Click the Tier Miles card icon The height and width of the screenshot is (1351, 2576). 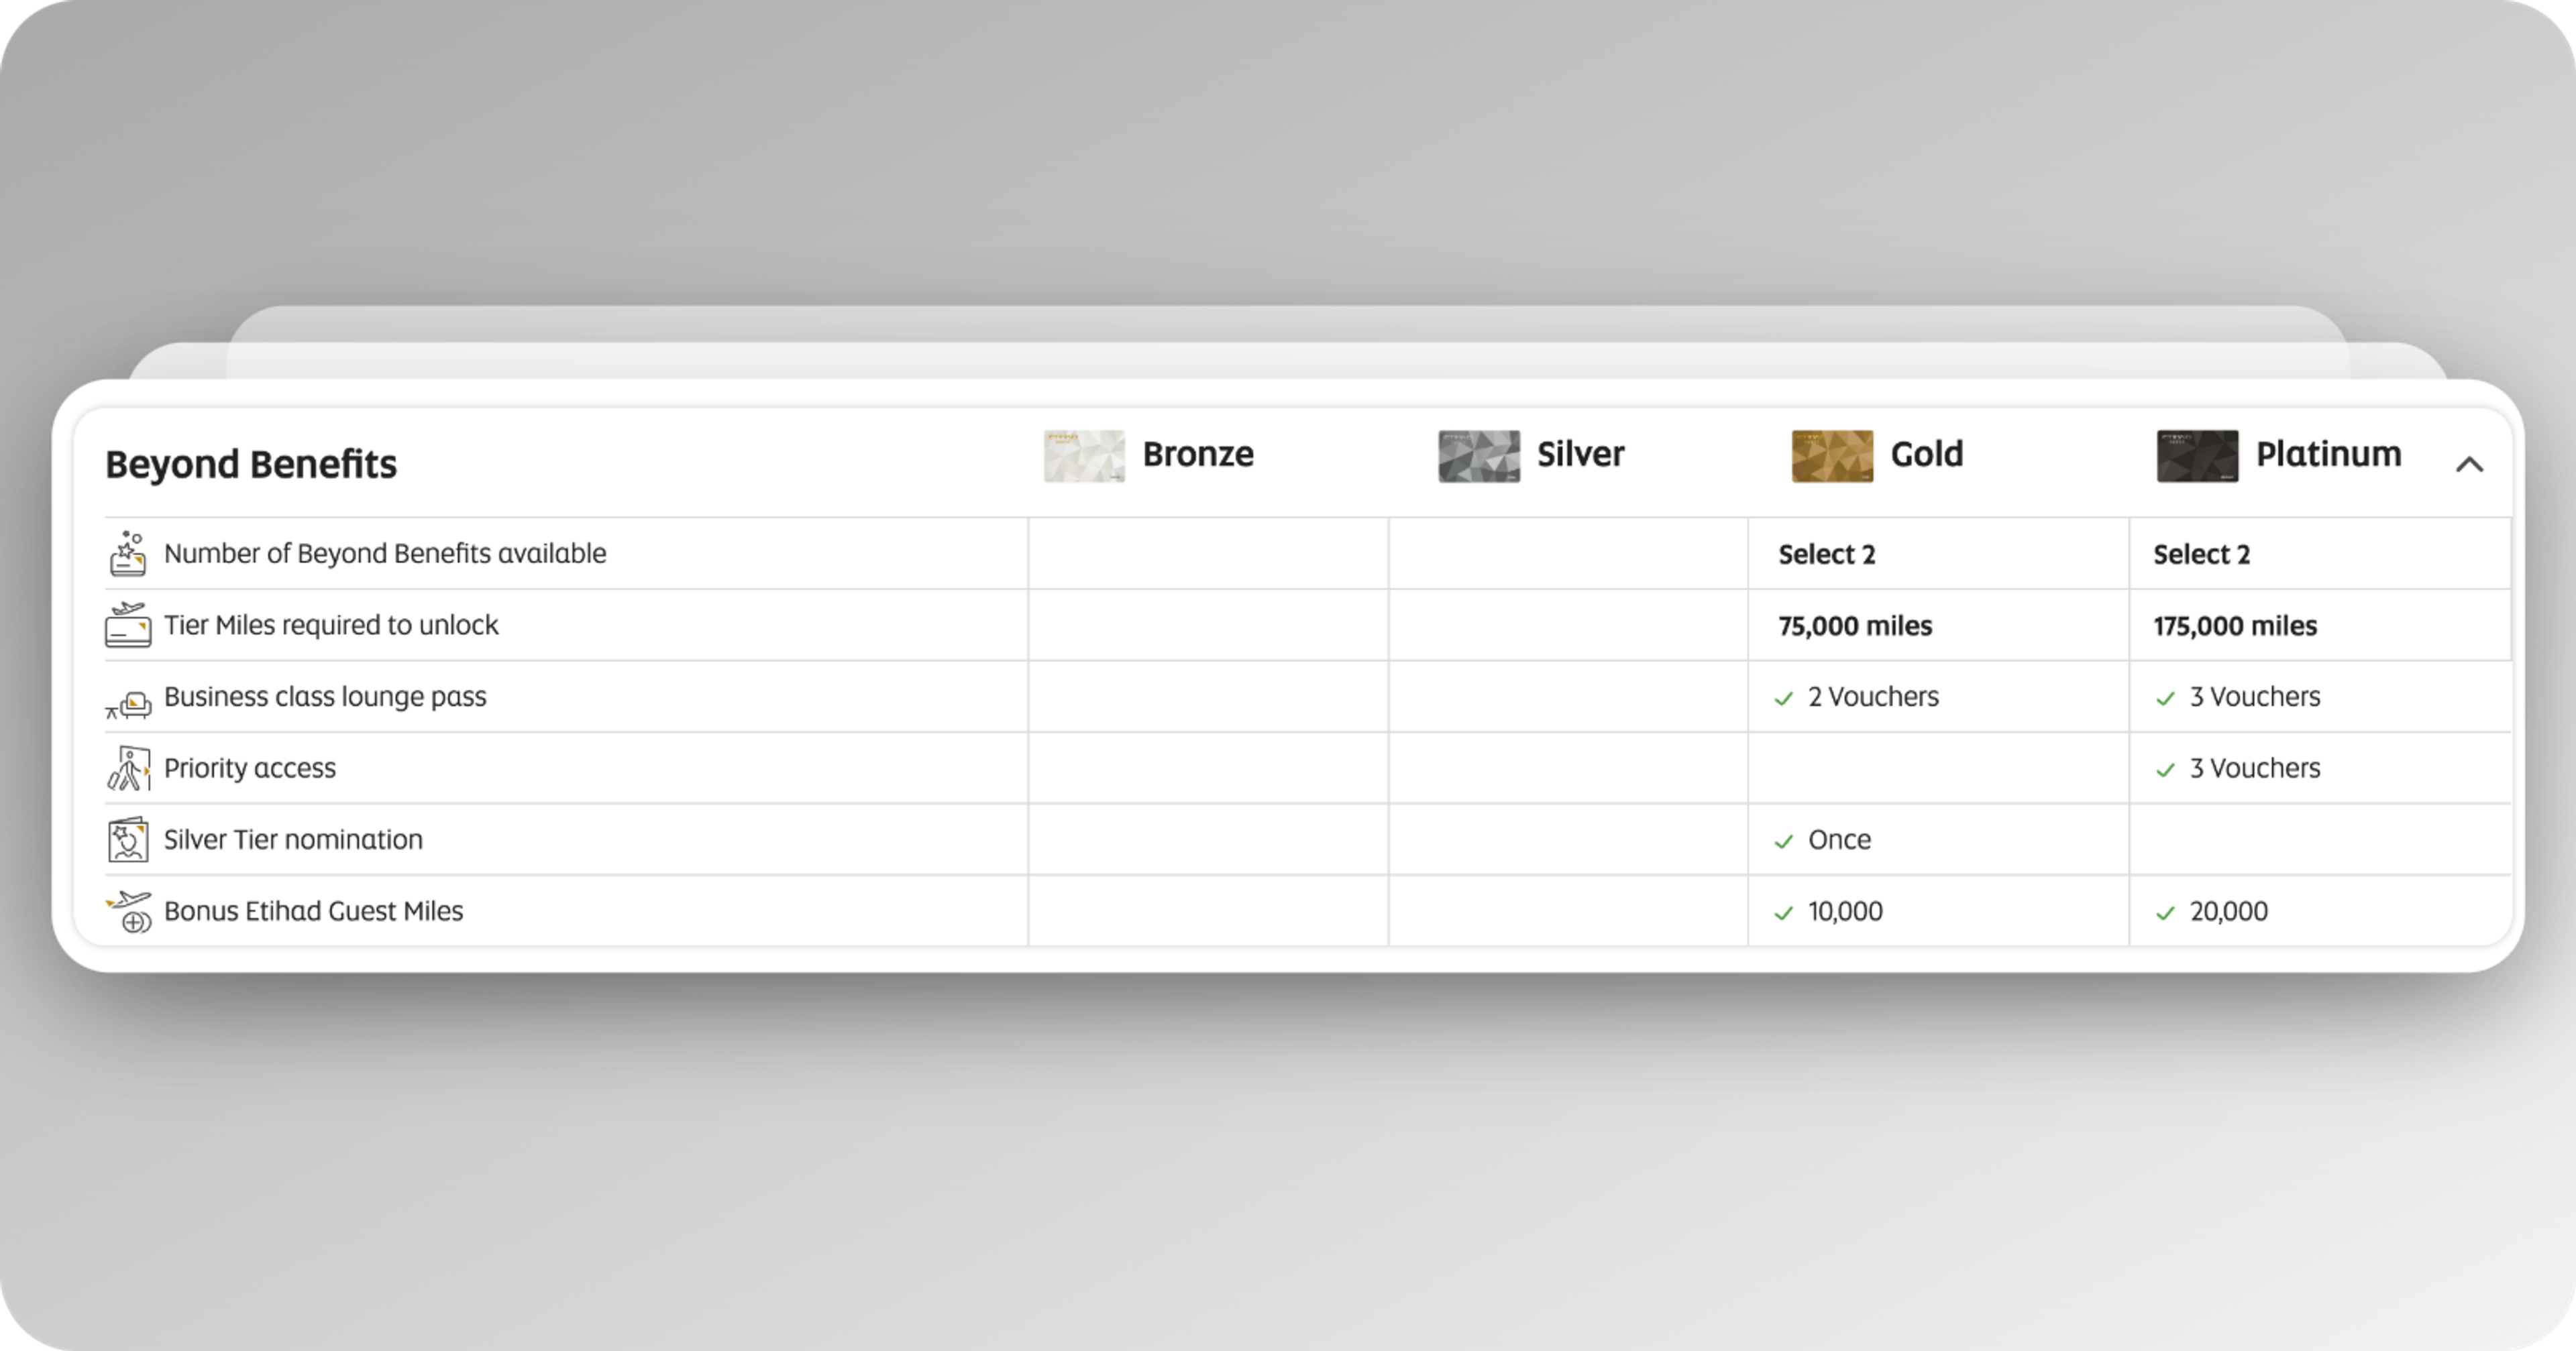coord(128,626)
